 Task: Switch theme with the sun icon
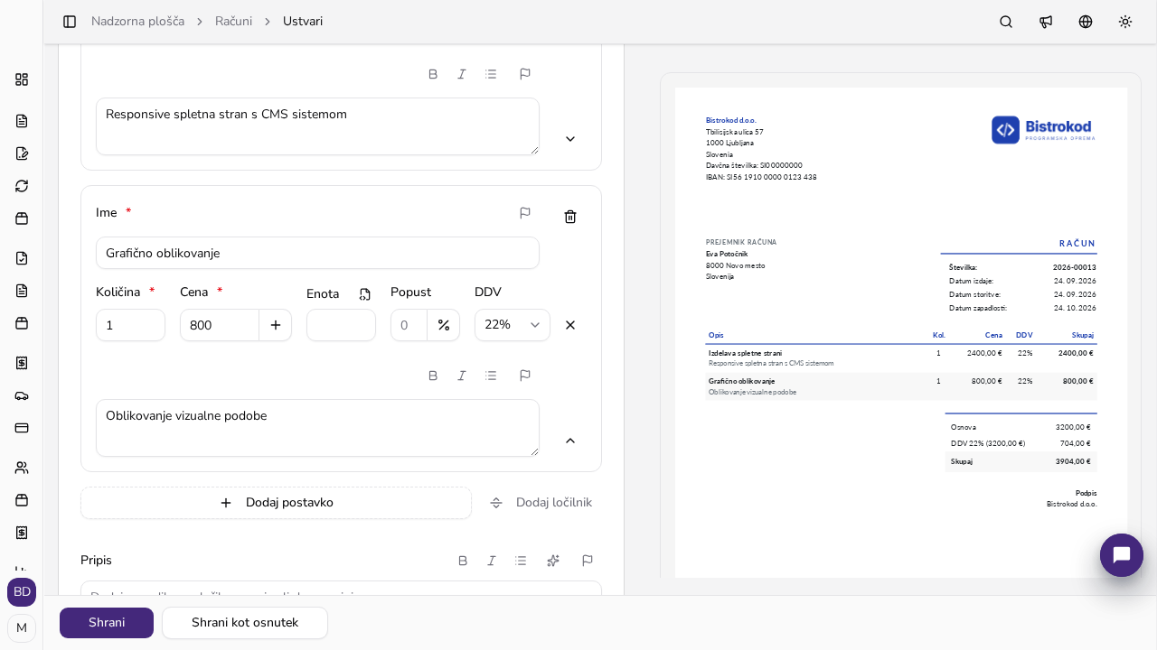1125,22
